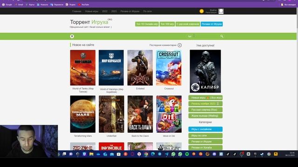Open the Все закладки bookmarks folder
The height and width of the screenshot is (167, 298).
[x=288, y=5]
